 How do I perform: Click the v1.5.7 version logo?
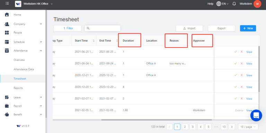(18, 126)
